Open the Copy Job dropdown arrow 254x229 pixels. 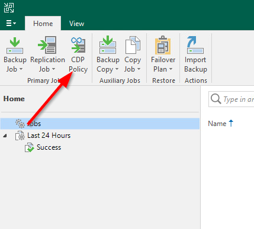click(x=139, y=69)
